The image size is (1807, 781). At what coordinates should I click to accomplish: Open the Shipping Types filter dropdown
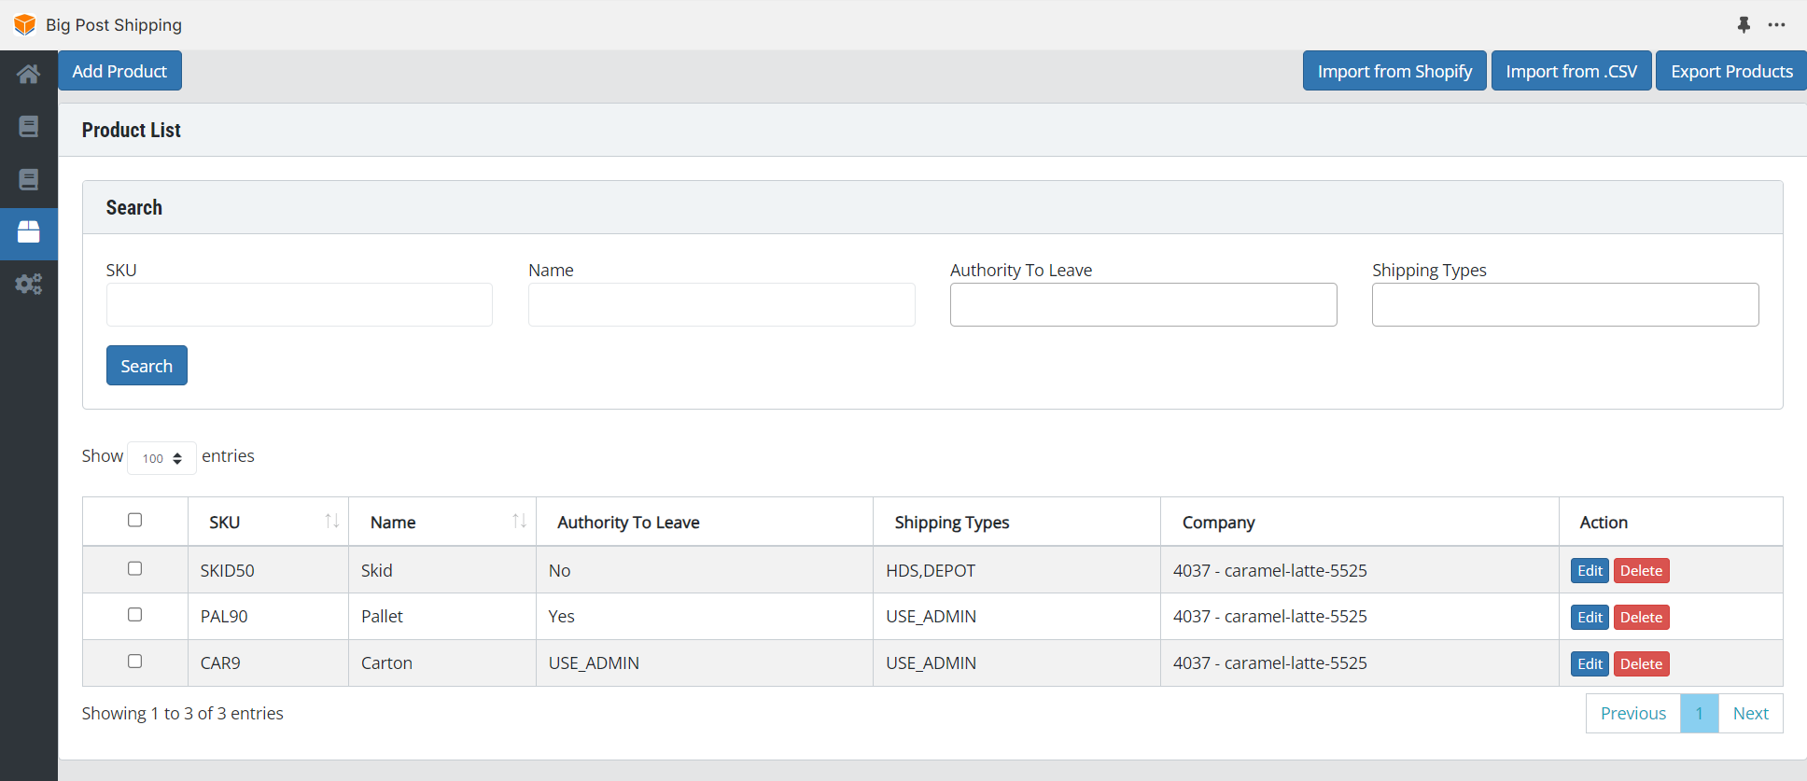(1564, 305)
